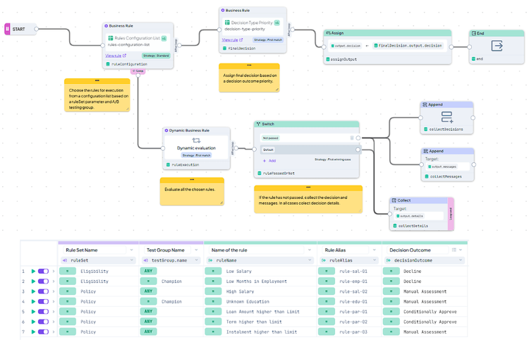Click the Dynamic evaluation loop arrows icon

[x=196, y=141]
